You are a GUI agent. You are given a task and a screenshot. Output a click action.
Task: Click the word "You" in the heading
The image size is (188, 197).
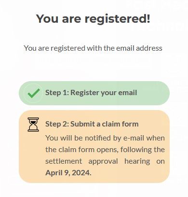click(47, 19)
